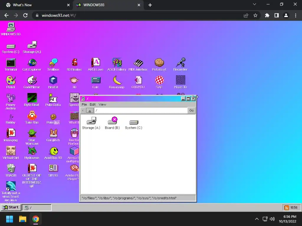
Task: Launch Poney Jockey icon
Action: point(11,102)
